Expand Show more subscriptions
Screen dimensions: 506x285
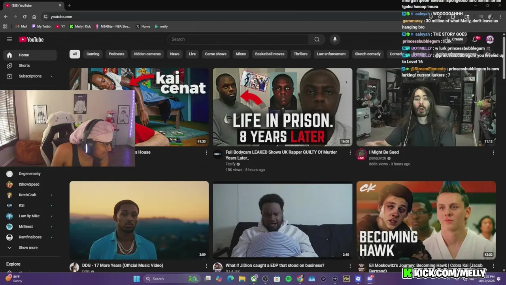pyautogui.click(x=30, y=247)
